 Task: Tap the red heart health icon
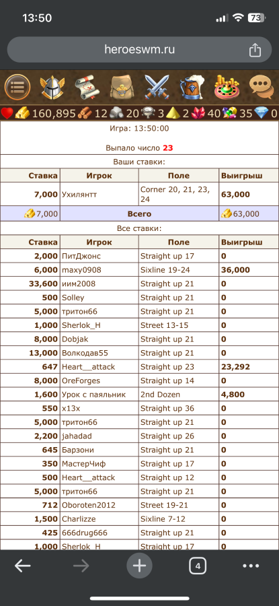tap(7, 113)
